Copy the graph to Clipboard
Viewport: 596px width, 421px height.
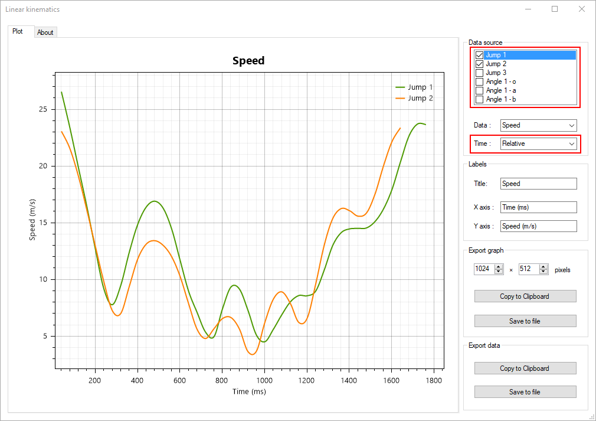pyautogui.click(x=525, y=296)
